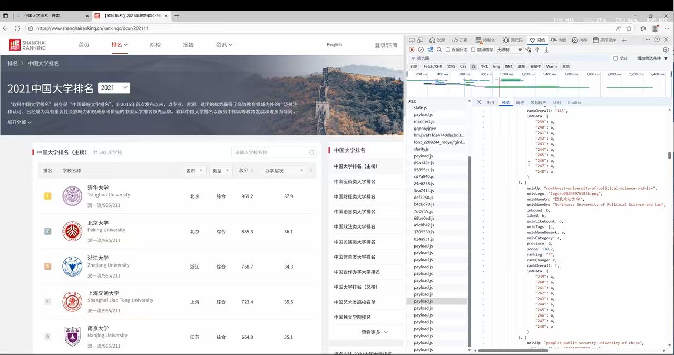Click the export HAR down-arrow icon
The height and width of the screenshot is (355, 674).
point(546,50)
